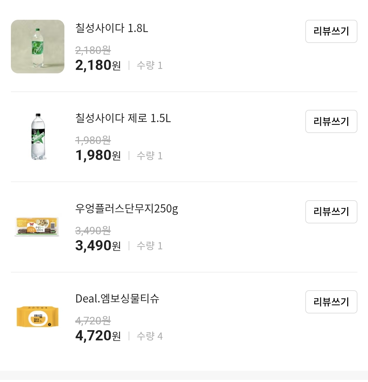
Task: Open the Deal.엠보싱물티슈 product name
Action: point(118,299)
